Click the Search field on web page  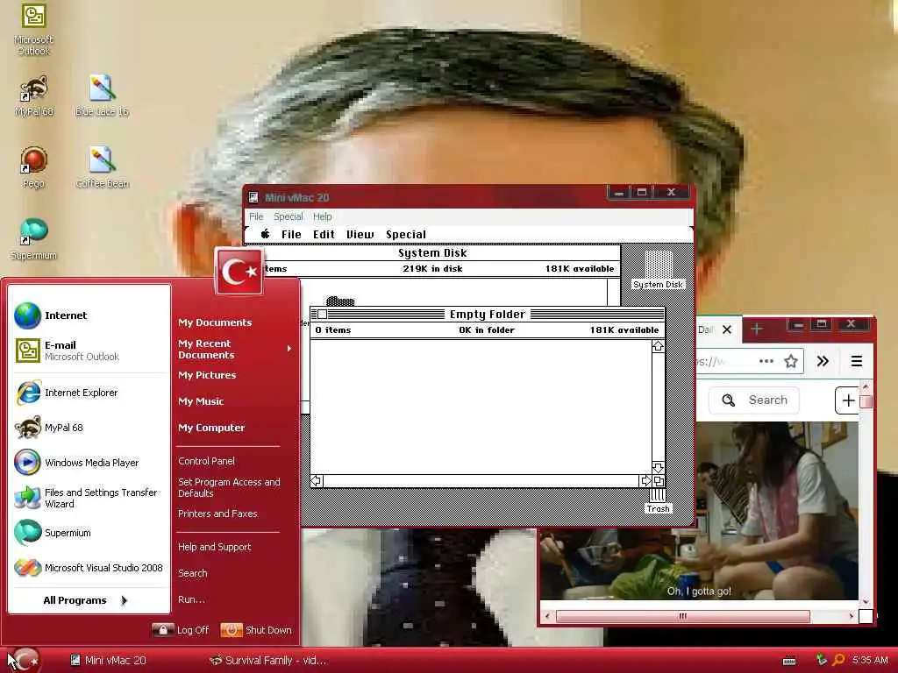pos(753,400)
